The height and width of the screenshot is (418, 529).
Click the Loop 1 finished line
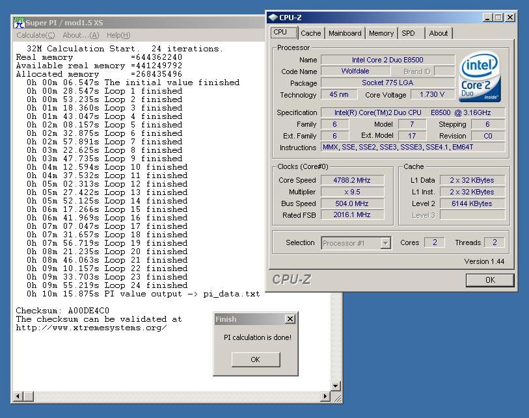click(104, 91)
